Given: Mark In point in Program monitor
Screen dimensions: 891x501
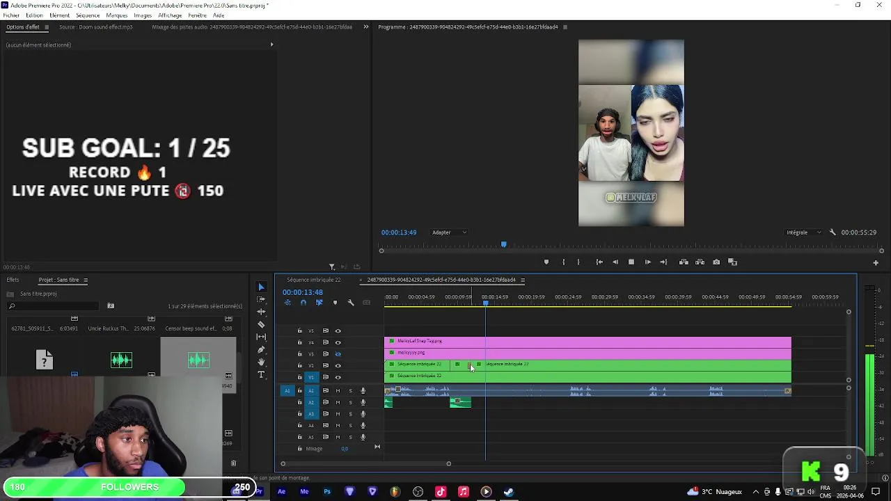Looking at the screenshot, I should (564, 262).
